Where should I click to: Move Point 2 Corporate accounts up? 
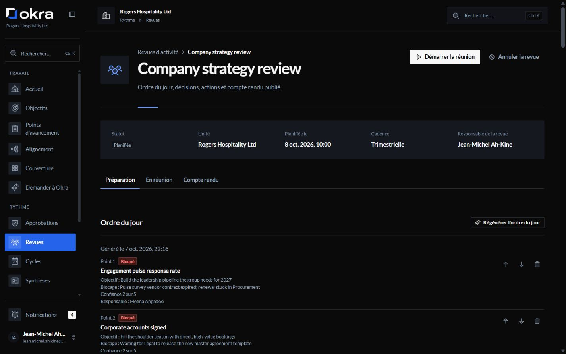tap(506, 321)
